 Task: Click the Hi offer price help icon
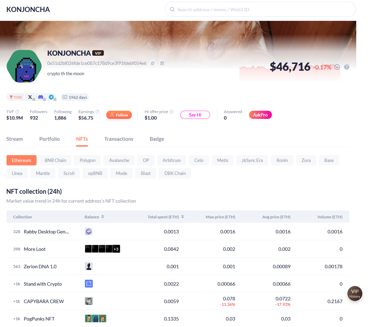171,112
